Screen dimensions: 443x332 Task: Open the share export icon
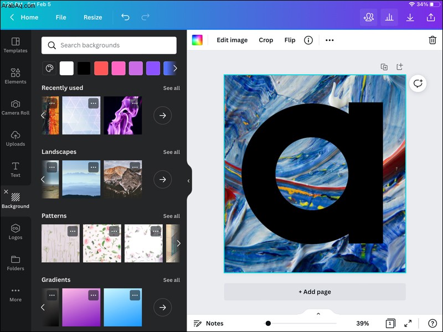[431, 17]
